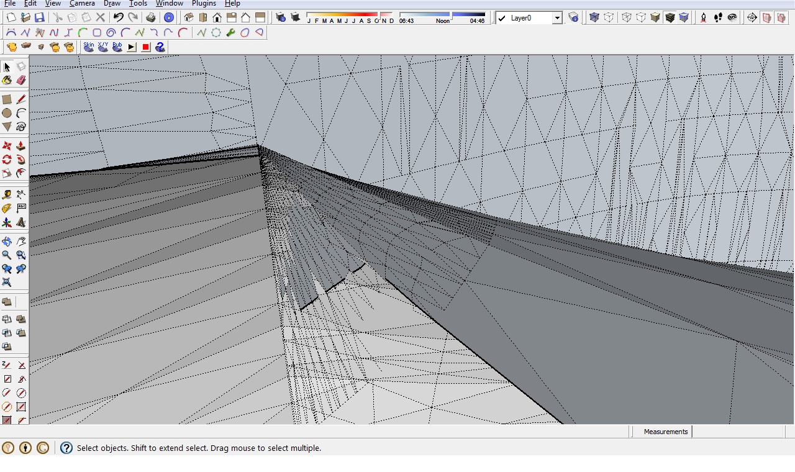Enable Shaded With Textures style
The width and height of the screenshot is (795, 472).
670,17
